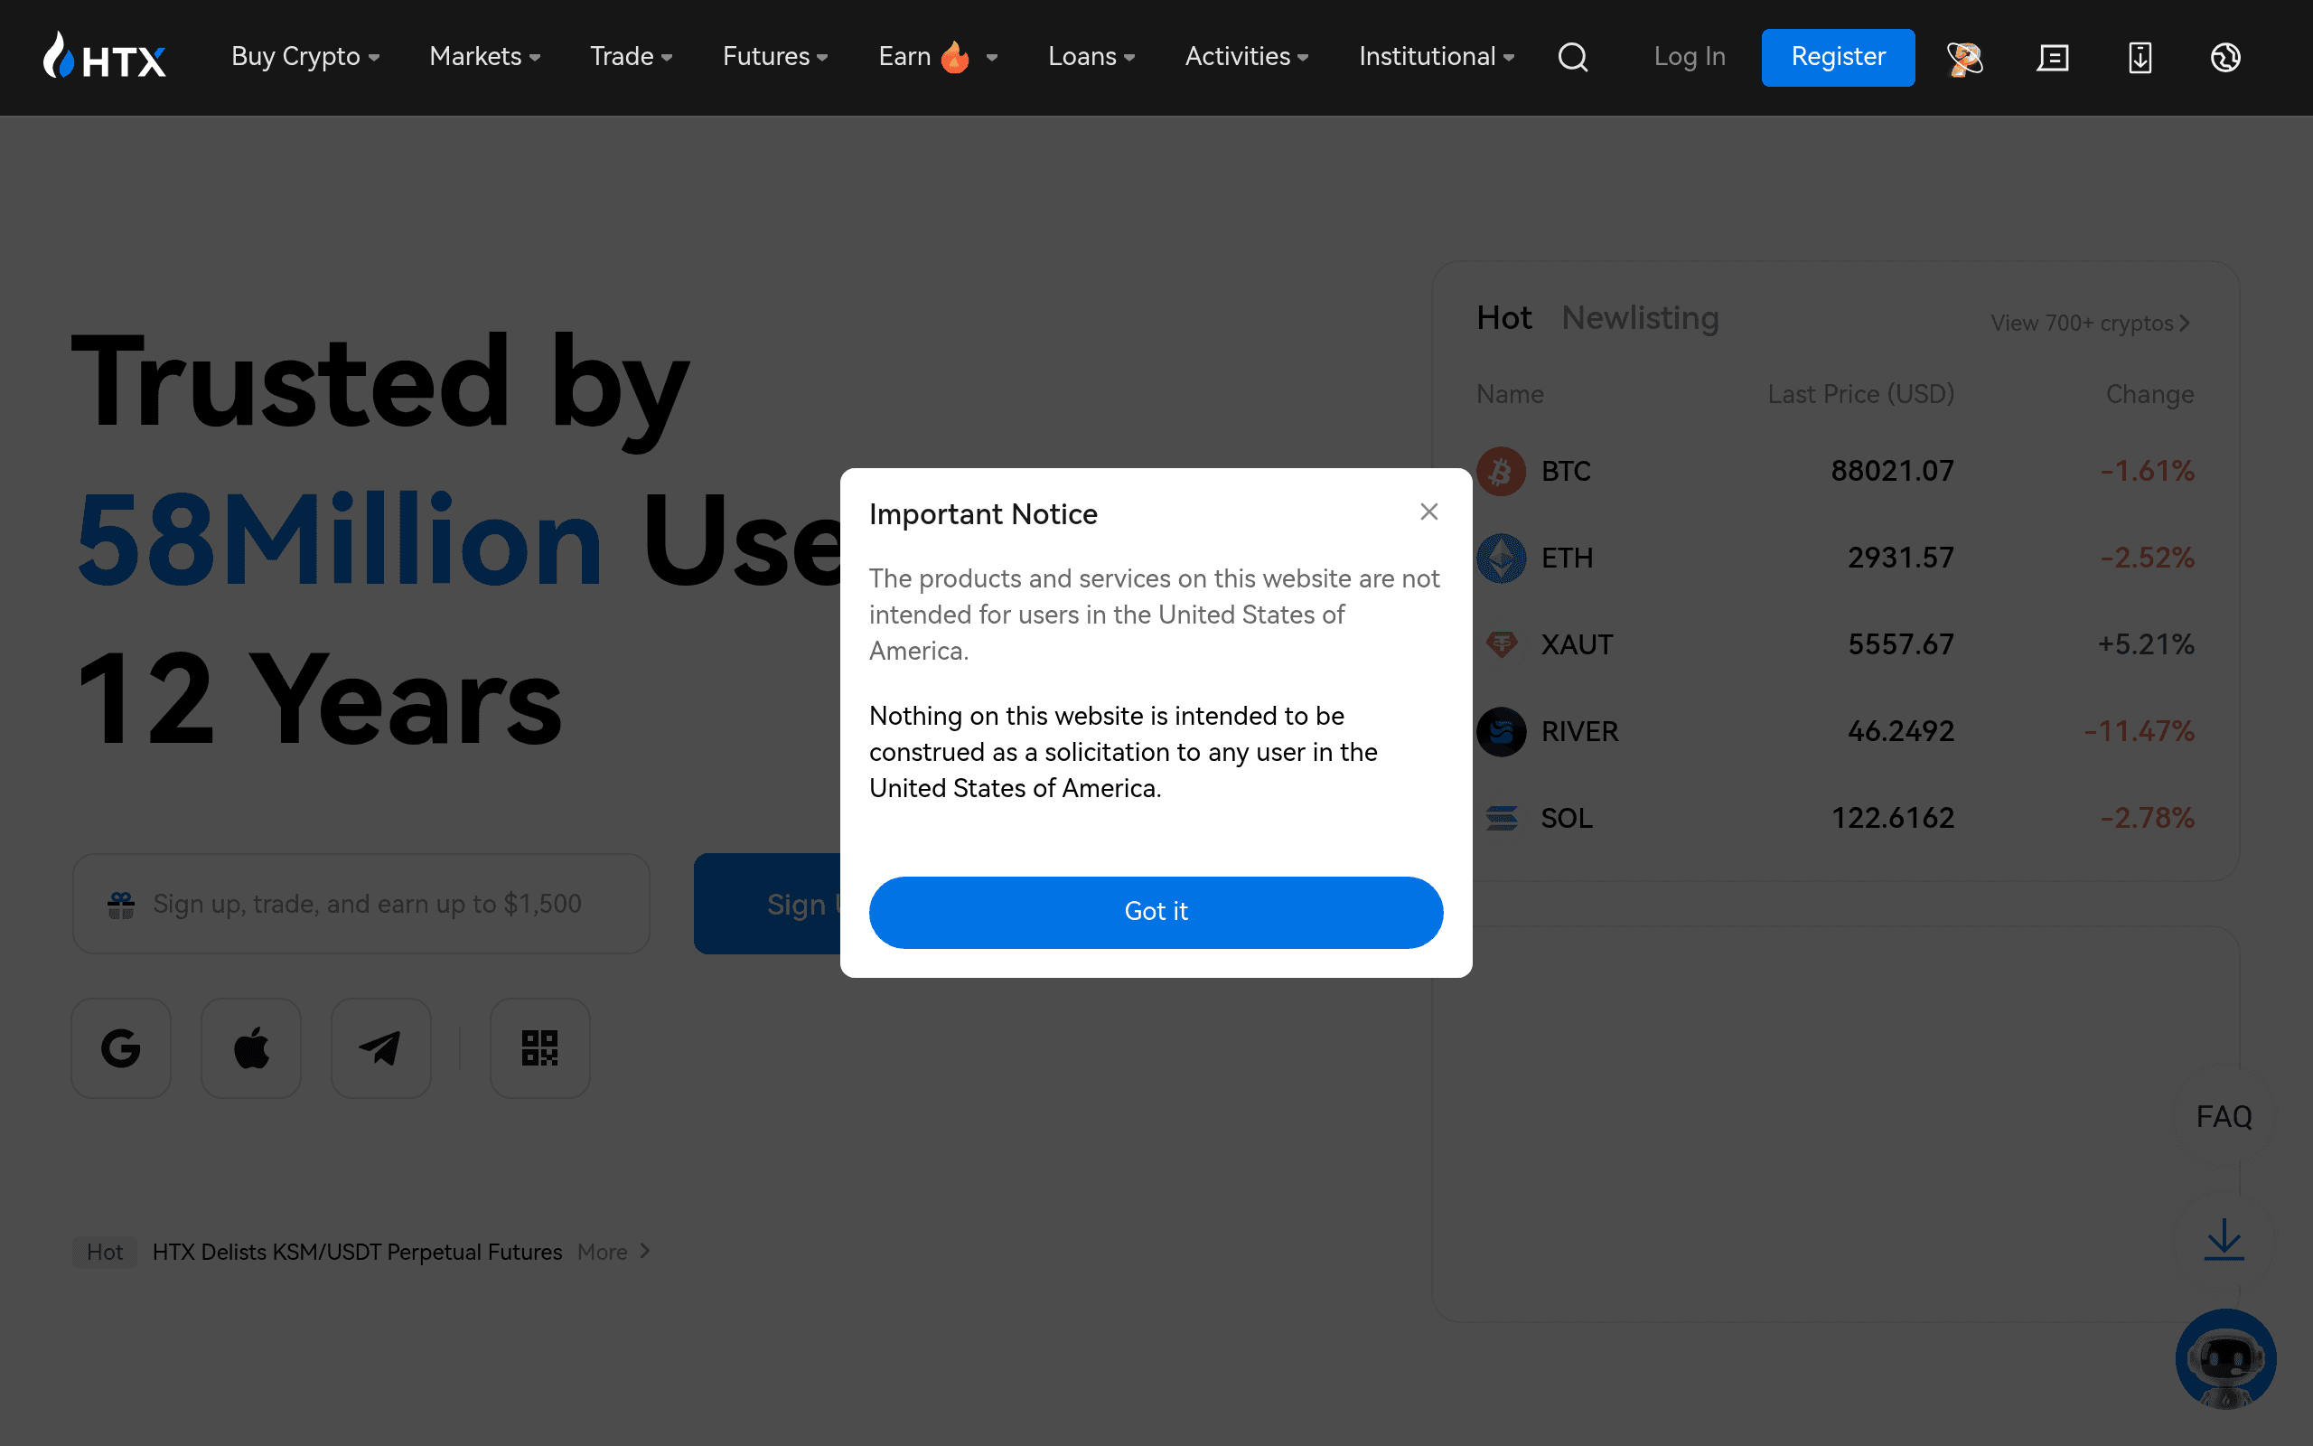
Task: Sign in with the Apple icon
Action: pyautogui.click(x=251, y=1048)
